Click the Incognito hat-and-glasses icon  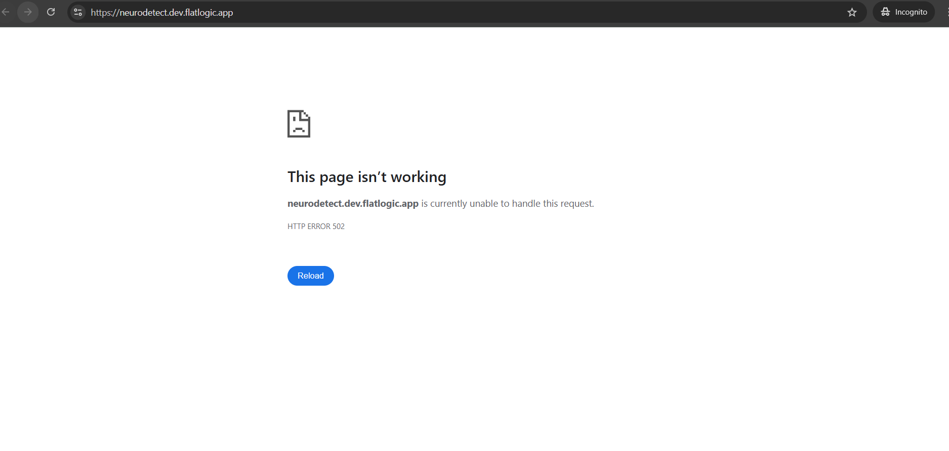pos(885,12)
